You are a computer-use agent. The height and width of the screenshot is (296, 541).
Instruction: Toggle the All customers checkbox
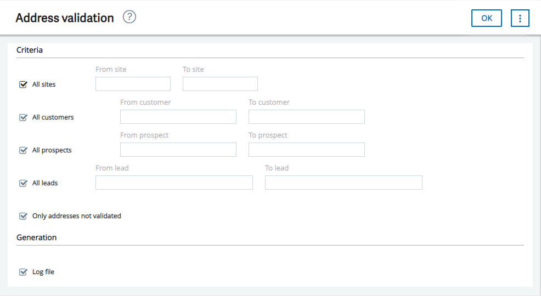tap(23, 117)
